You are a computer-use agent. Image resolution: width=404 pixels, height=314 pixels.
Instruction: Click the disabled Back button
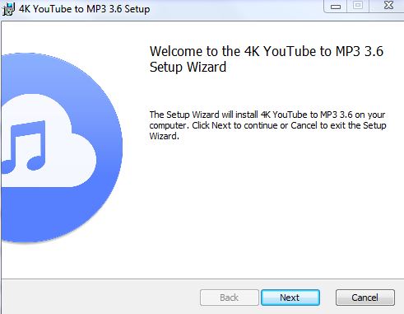coord(230,298)
